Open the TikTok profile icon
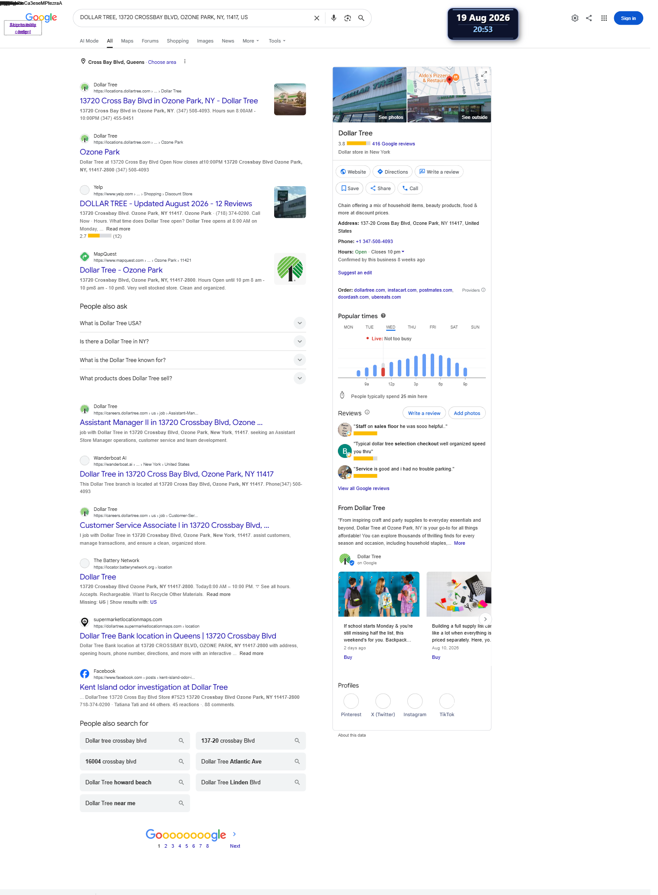 tap(447, 701)
